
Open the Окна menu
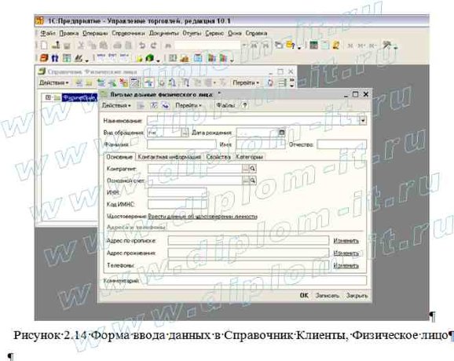[x=235, y=34]
